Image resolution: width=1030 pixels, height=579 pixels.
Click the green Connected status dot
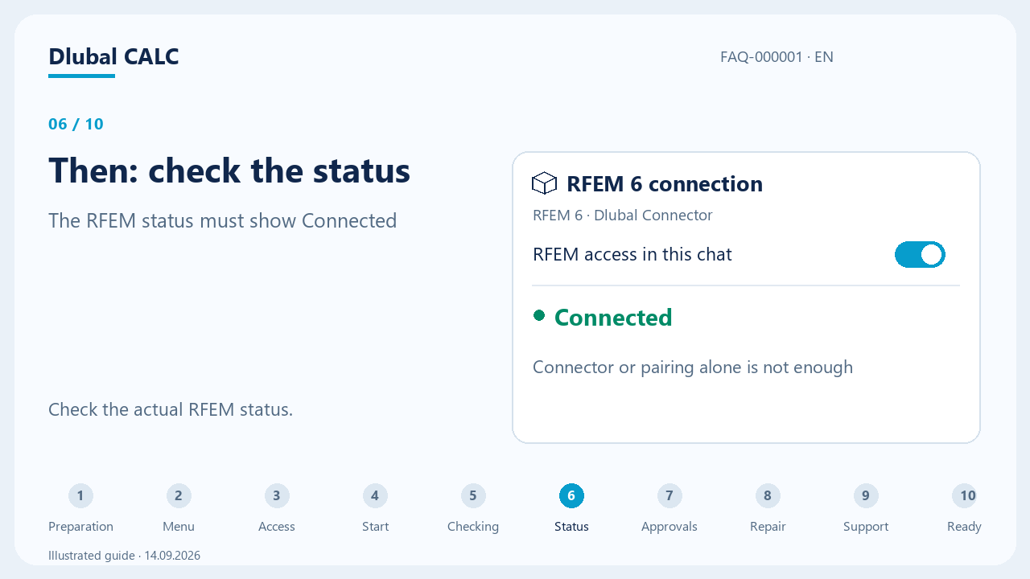539,315
